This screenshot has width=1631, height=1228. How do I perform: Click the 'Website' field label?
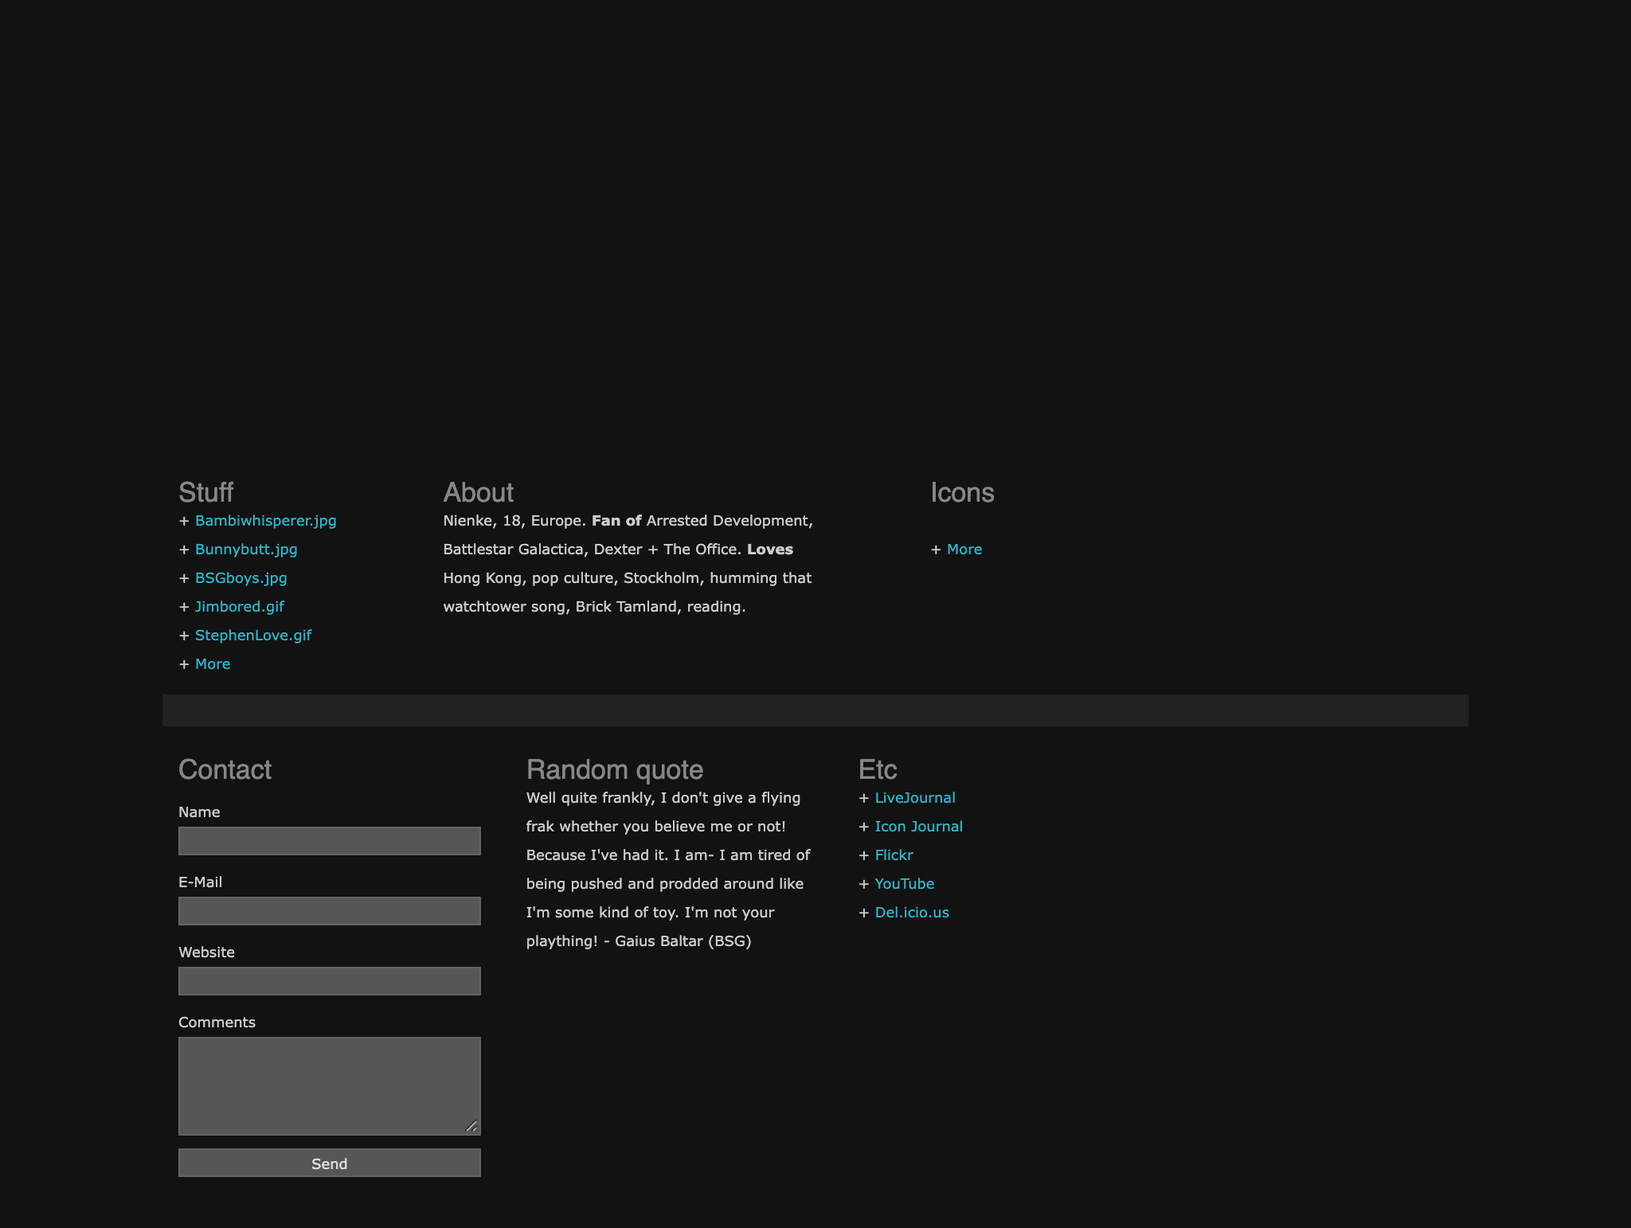tap(206, 952)
